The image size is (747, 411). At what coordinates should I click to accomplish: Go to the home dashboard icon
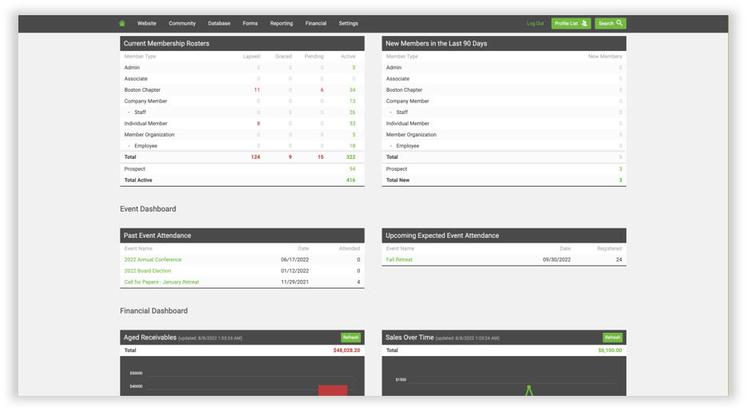click(122, 24)
